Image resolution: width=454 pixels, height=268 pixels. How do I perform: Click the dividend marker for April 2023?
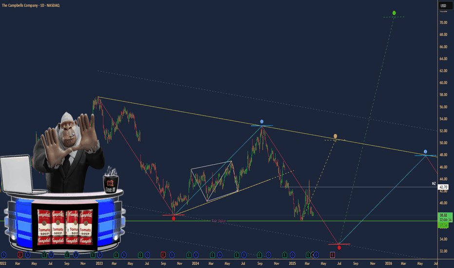click(124, 255)
